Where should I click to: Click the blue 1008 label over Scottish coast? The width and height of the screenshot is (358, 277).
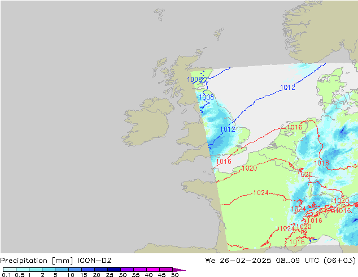click(194, 80)
